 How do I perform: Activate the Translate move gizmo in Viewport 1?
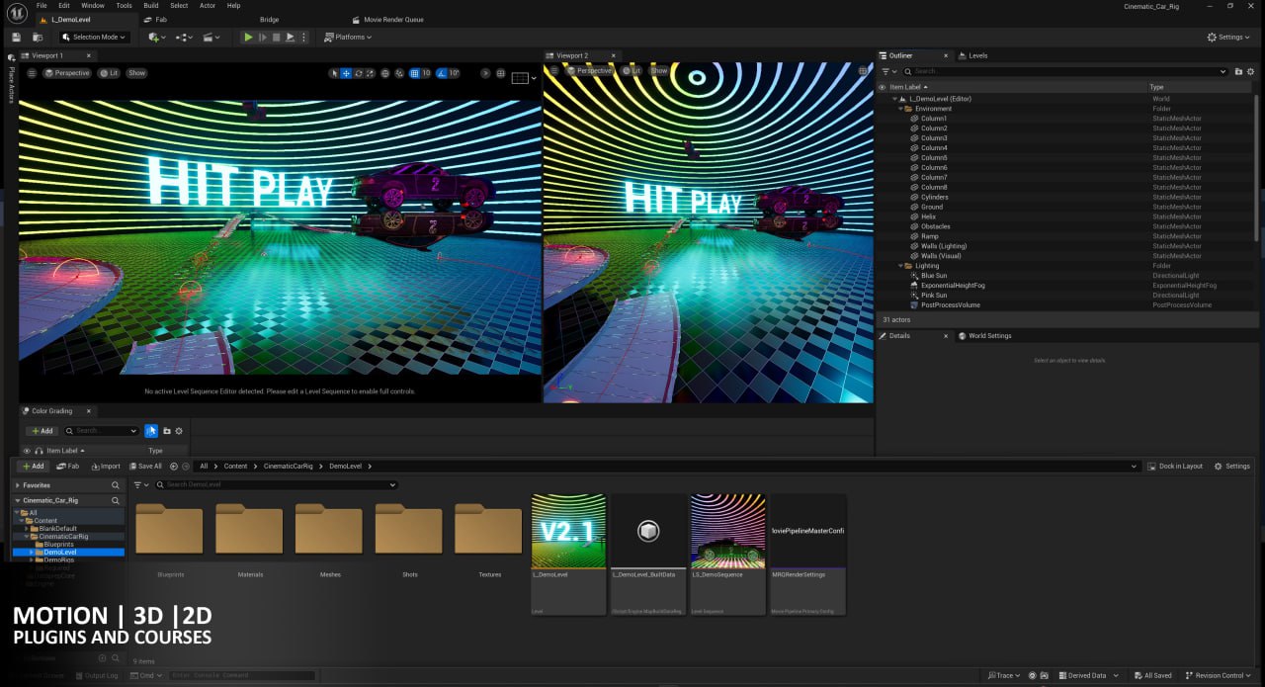[x=346, y=73]
